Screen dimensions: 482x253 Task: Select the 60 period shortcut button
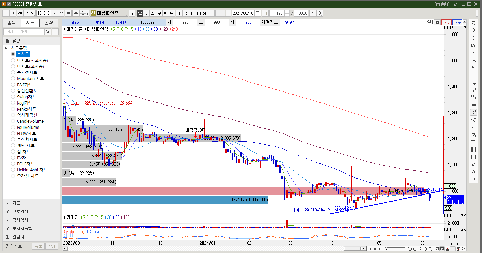tap(211, 13)
